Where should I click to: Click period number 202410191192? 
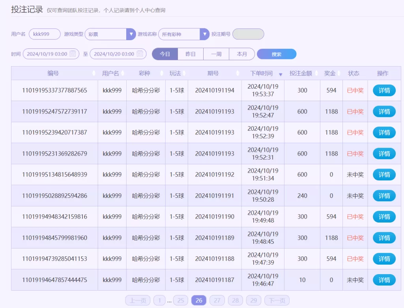(215, 174)
